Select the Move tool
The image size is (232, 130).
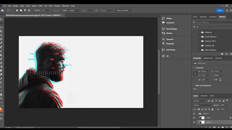pyautogui.click(x=1, y=19)
